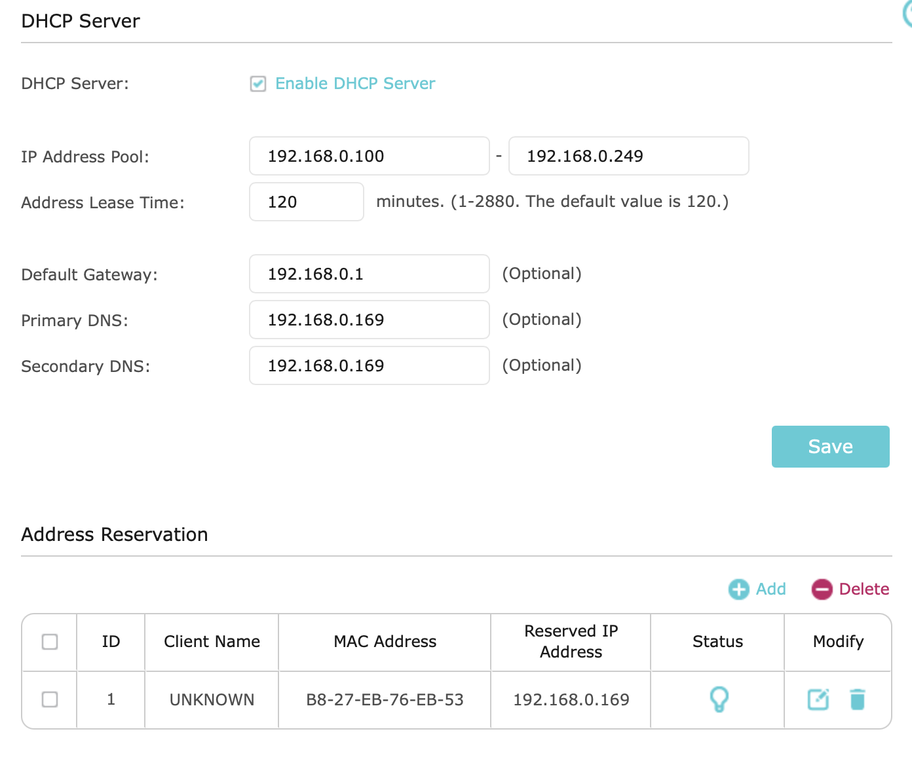Check the select-all checkbox in table header
This screenshot has height=761, width=912.
[x=50, y=642]
